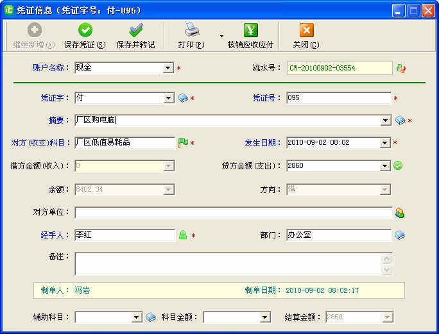This screenshot has height=334, width=439.
Task: Click the green check icon beside 贷方金额
Action: [398, 166]
